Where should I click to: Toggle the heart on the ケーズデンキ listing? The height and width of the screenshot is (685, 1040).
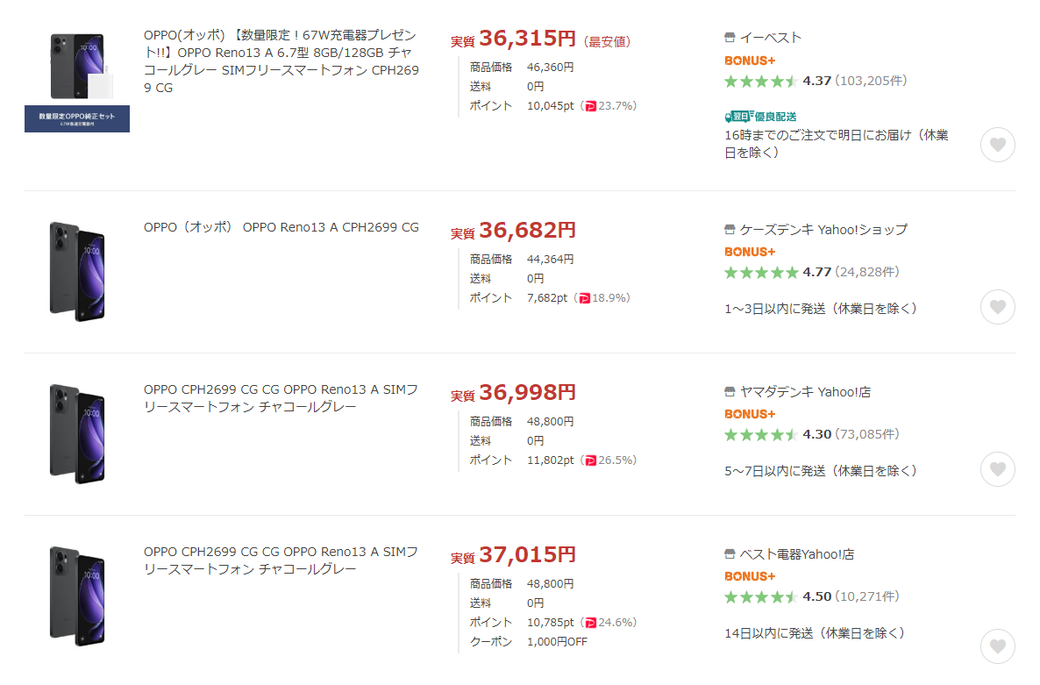point(998,307)
